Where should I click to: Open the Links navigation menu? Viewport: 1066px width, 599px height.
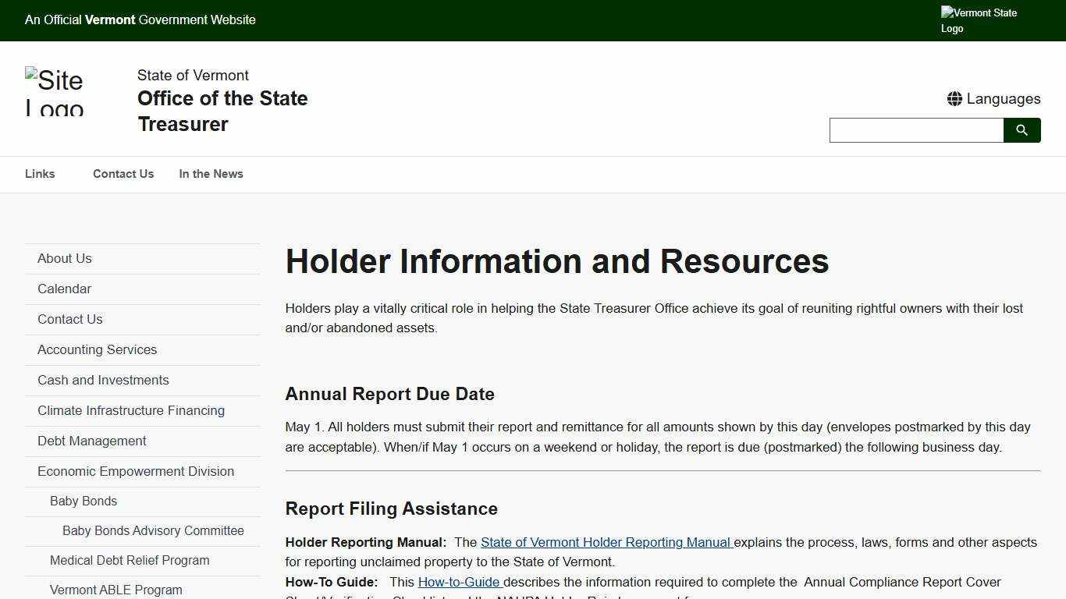[40, 174]
